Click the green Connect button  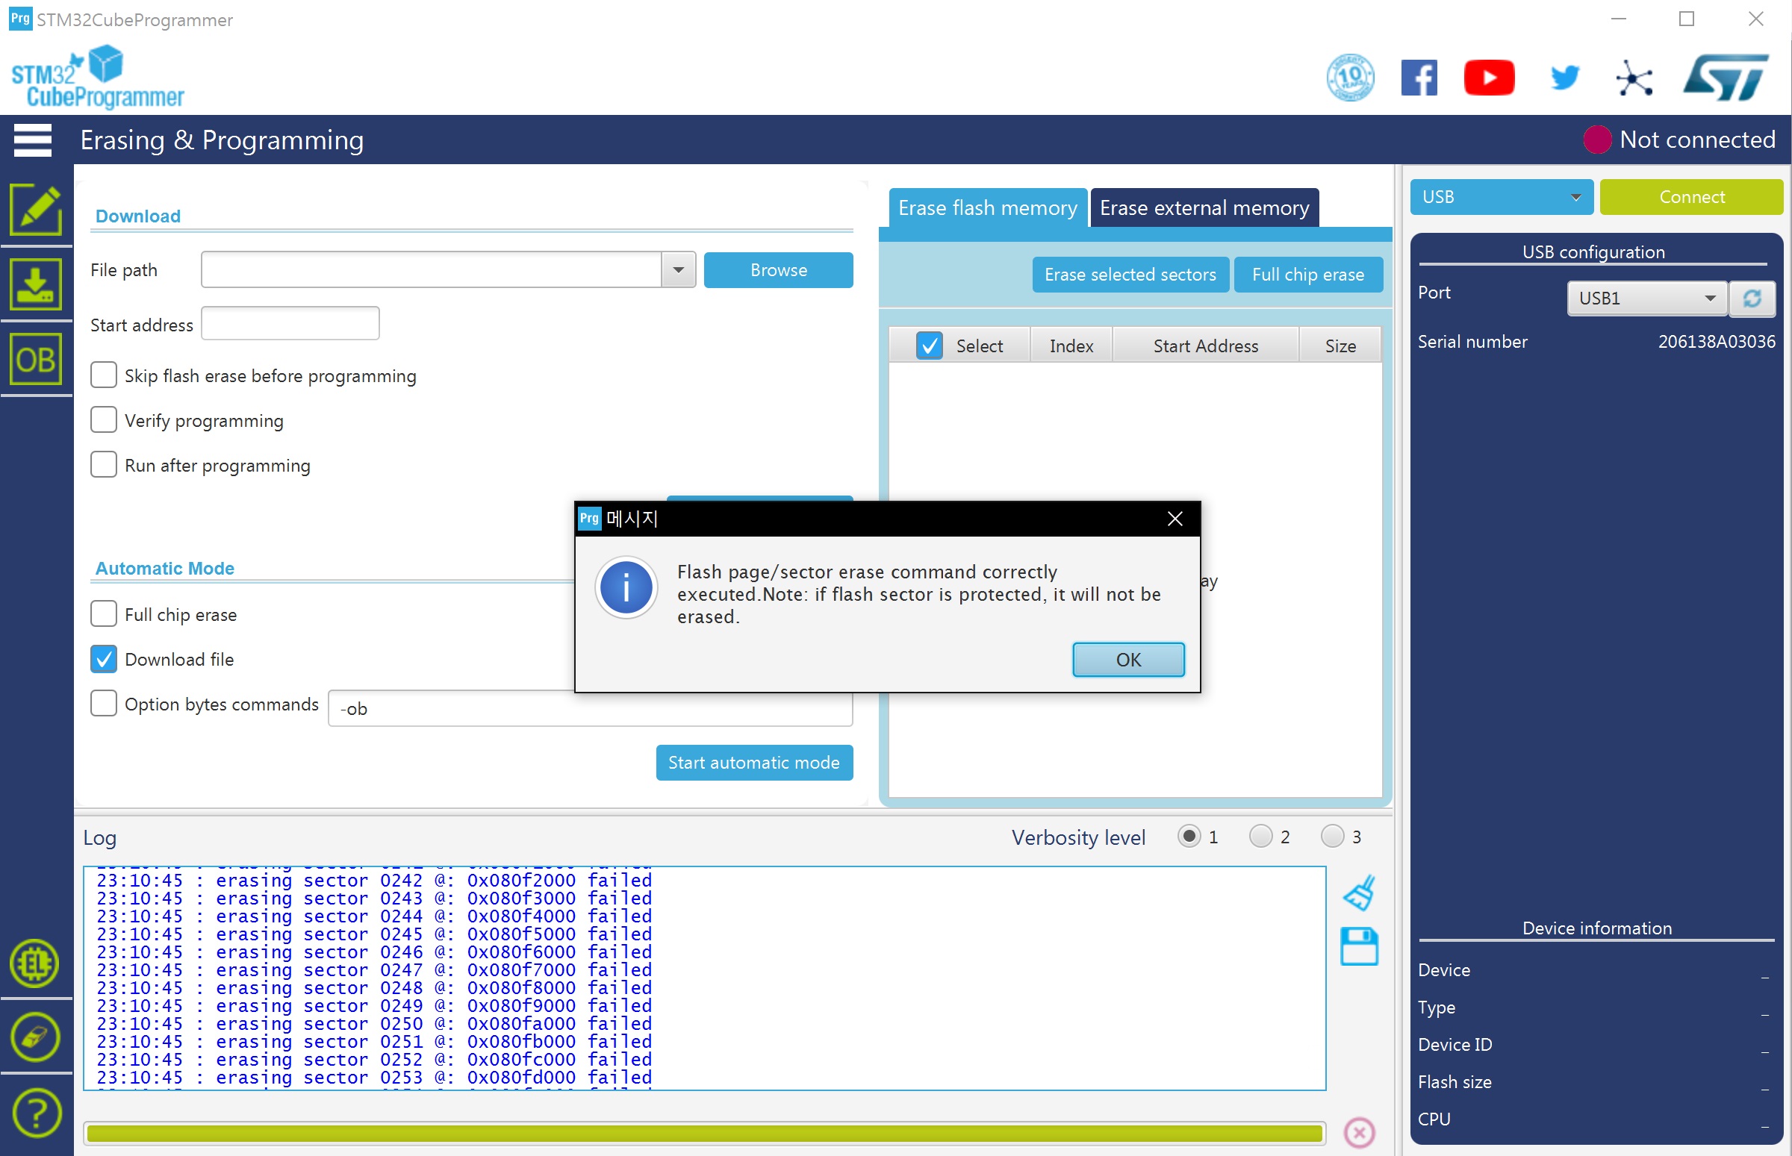1690,197
